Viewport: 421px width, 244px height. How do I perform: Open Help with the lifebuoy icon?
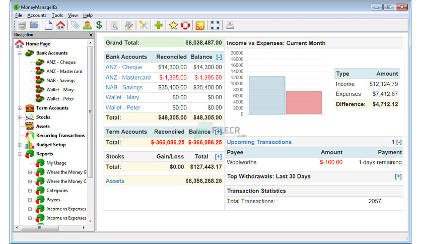coord(185,25)
